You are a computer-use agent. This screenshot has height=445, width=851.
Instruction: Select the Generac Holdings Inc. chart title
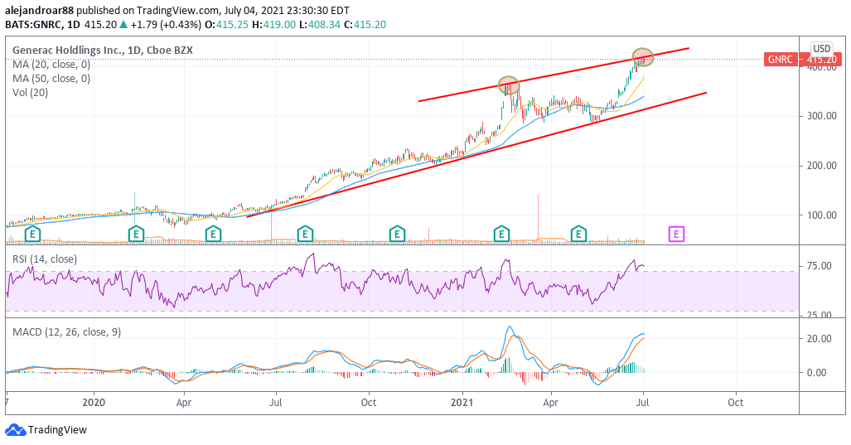point(103,50)
